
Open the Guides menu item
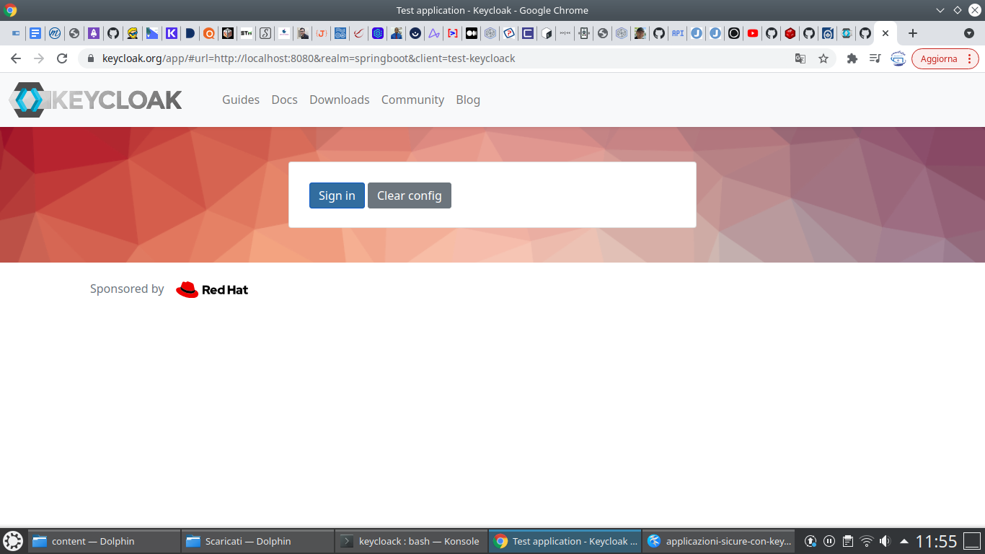point(241,100)
